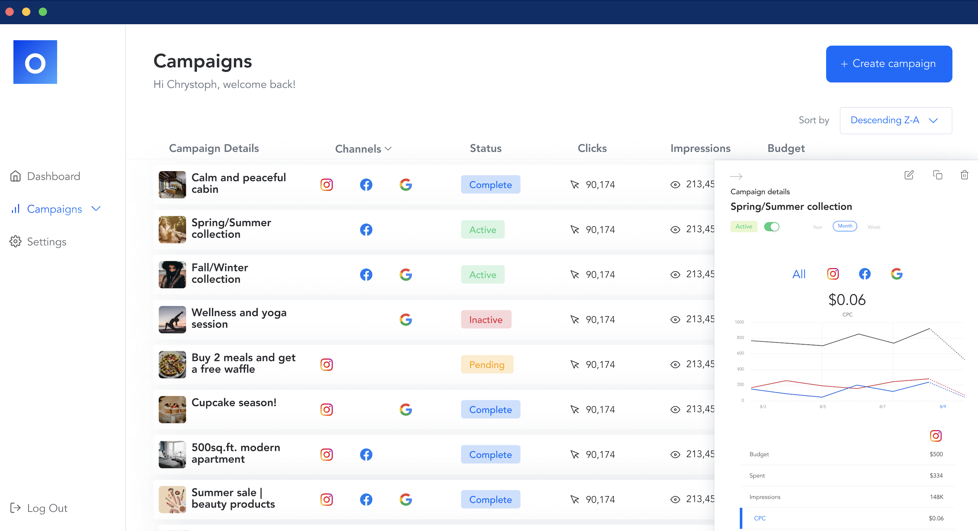Click Active status of Spring/Summer collection
The height and width of the screenshot is (531, 978).
(x=482, y=230)
